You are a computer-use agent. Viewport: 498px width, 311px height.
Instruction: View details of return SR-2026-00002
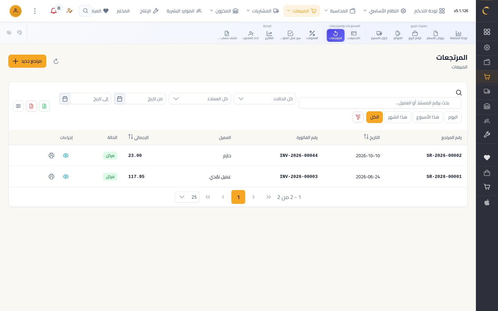coord(66,155)
